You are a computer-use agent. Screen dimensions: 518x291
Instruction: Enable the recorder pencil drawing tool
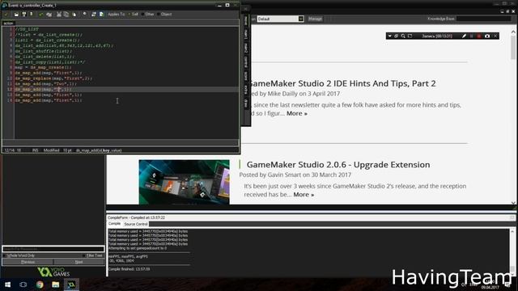(x=464, y=36)
